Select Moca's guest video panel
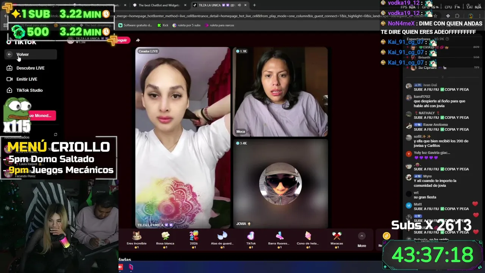This screenshot has width=485, height=273. pyautogui.click(x=280, y=91)
